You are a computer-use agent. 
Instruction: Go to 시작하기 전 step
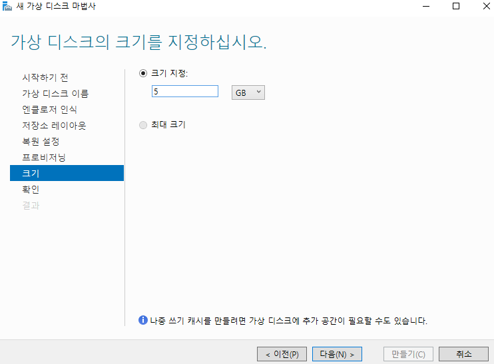(x=45, y=77)
